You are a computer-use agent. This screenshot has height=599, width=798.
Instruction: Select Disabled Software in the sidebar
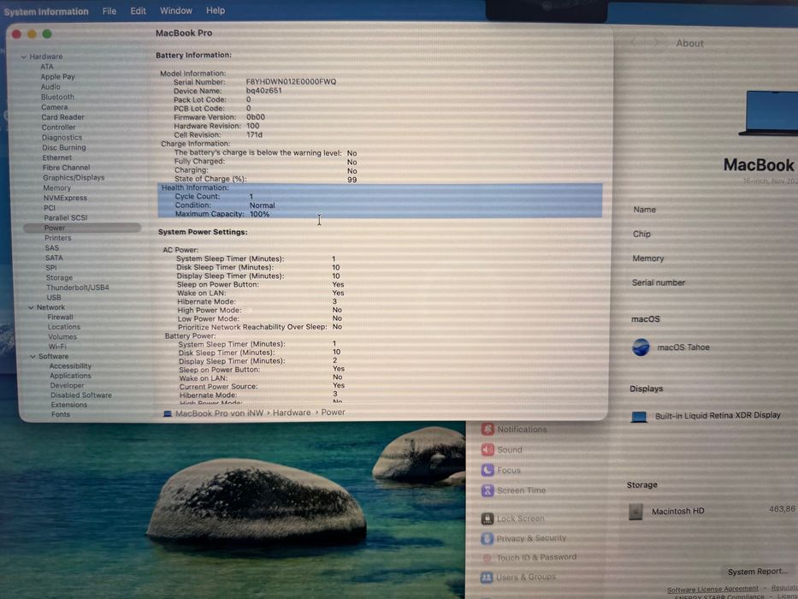[x=81, y=395]
